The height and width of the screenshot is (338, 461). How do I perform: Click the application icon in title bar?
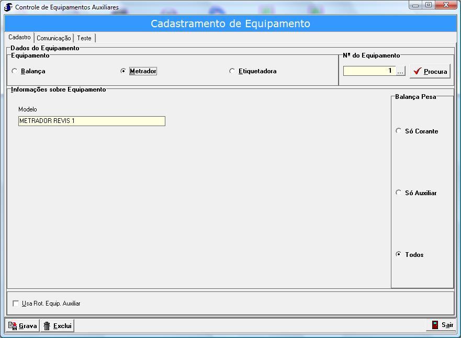[8, 7]
